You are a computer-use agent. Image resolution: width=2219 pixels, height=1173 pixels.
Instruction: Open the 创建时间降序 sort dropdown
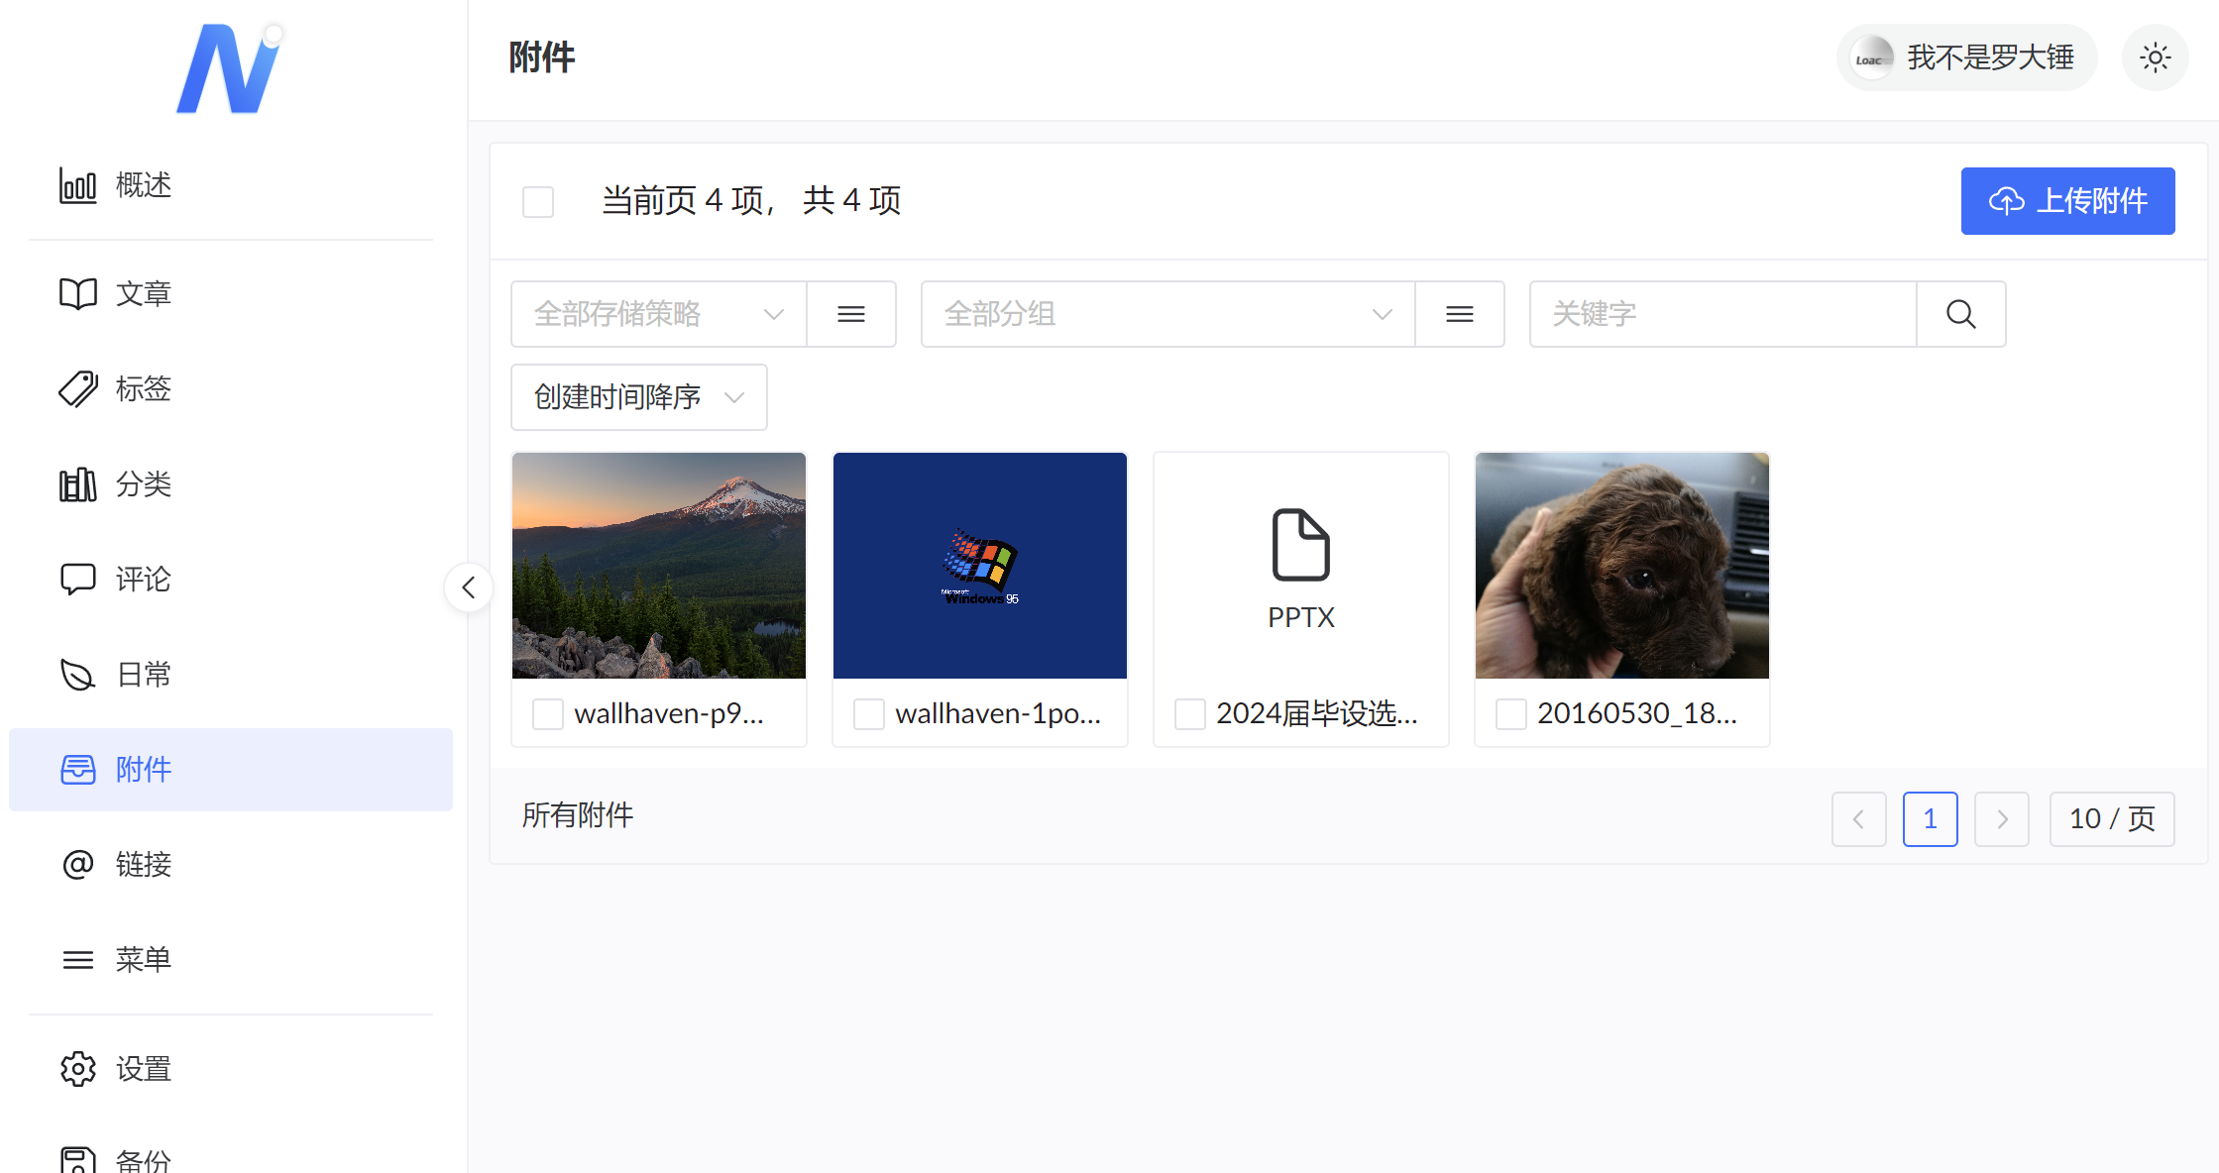click(x=638, y=397)
